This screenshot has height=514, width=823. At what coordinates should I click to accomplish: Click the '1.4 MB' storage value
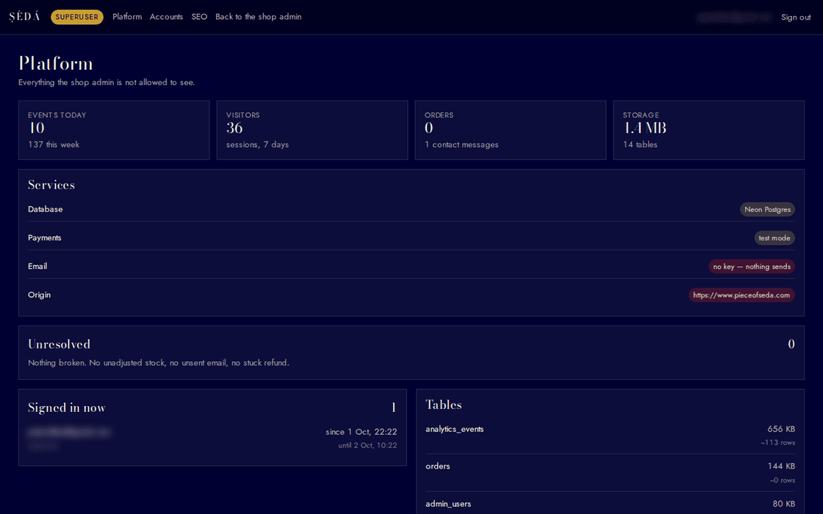(644, 128)
